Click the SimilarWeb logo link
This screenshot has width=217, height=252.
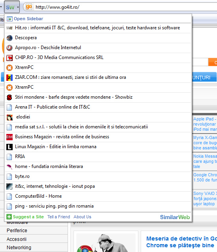click(x=175, y=217)
